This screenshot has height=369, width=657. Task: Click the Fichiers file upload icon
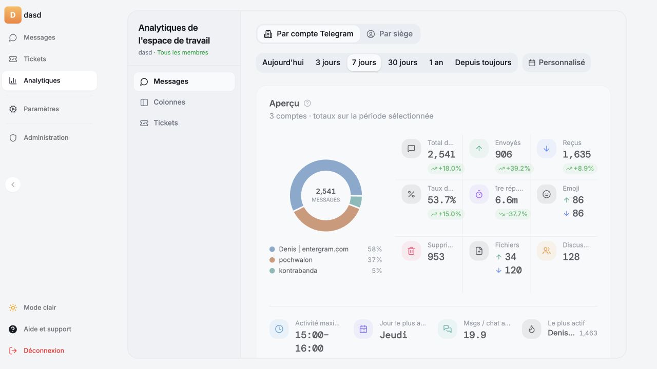click(479, 251)
